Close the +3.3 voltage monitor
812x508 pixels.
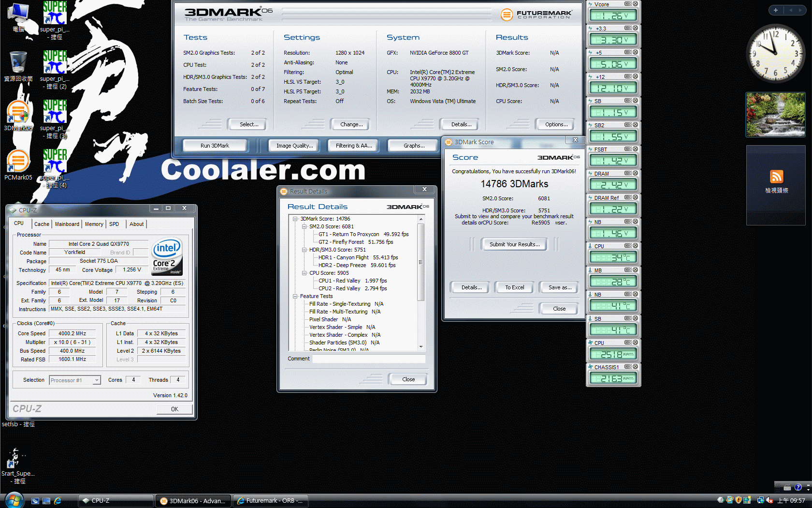coord(635,28)
